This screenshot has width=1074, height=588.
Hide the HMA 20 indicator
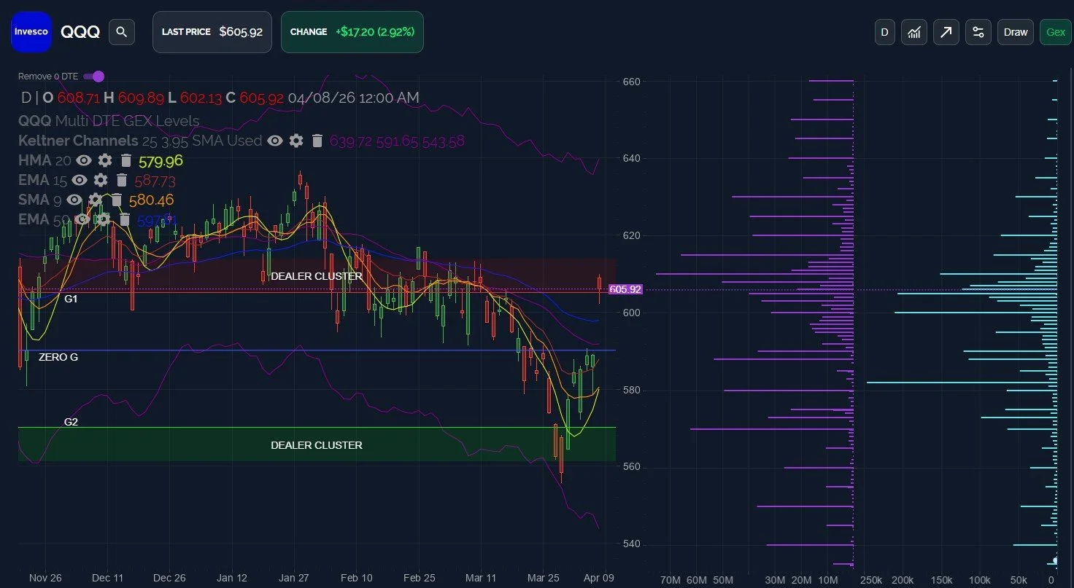point(84,160)
